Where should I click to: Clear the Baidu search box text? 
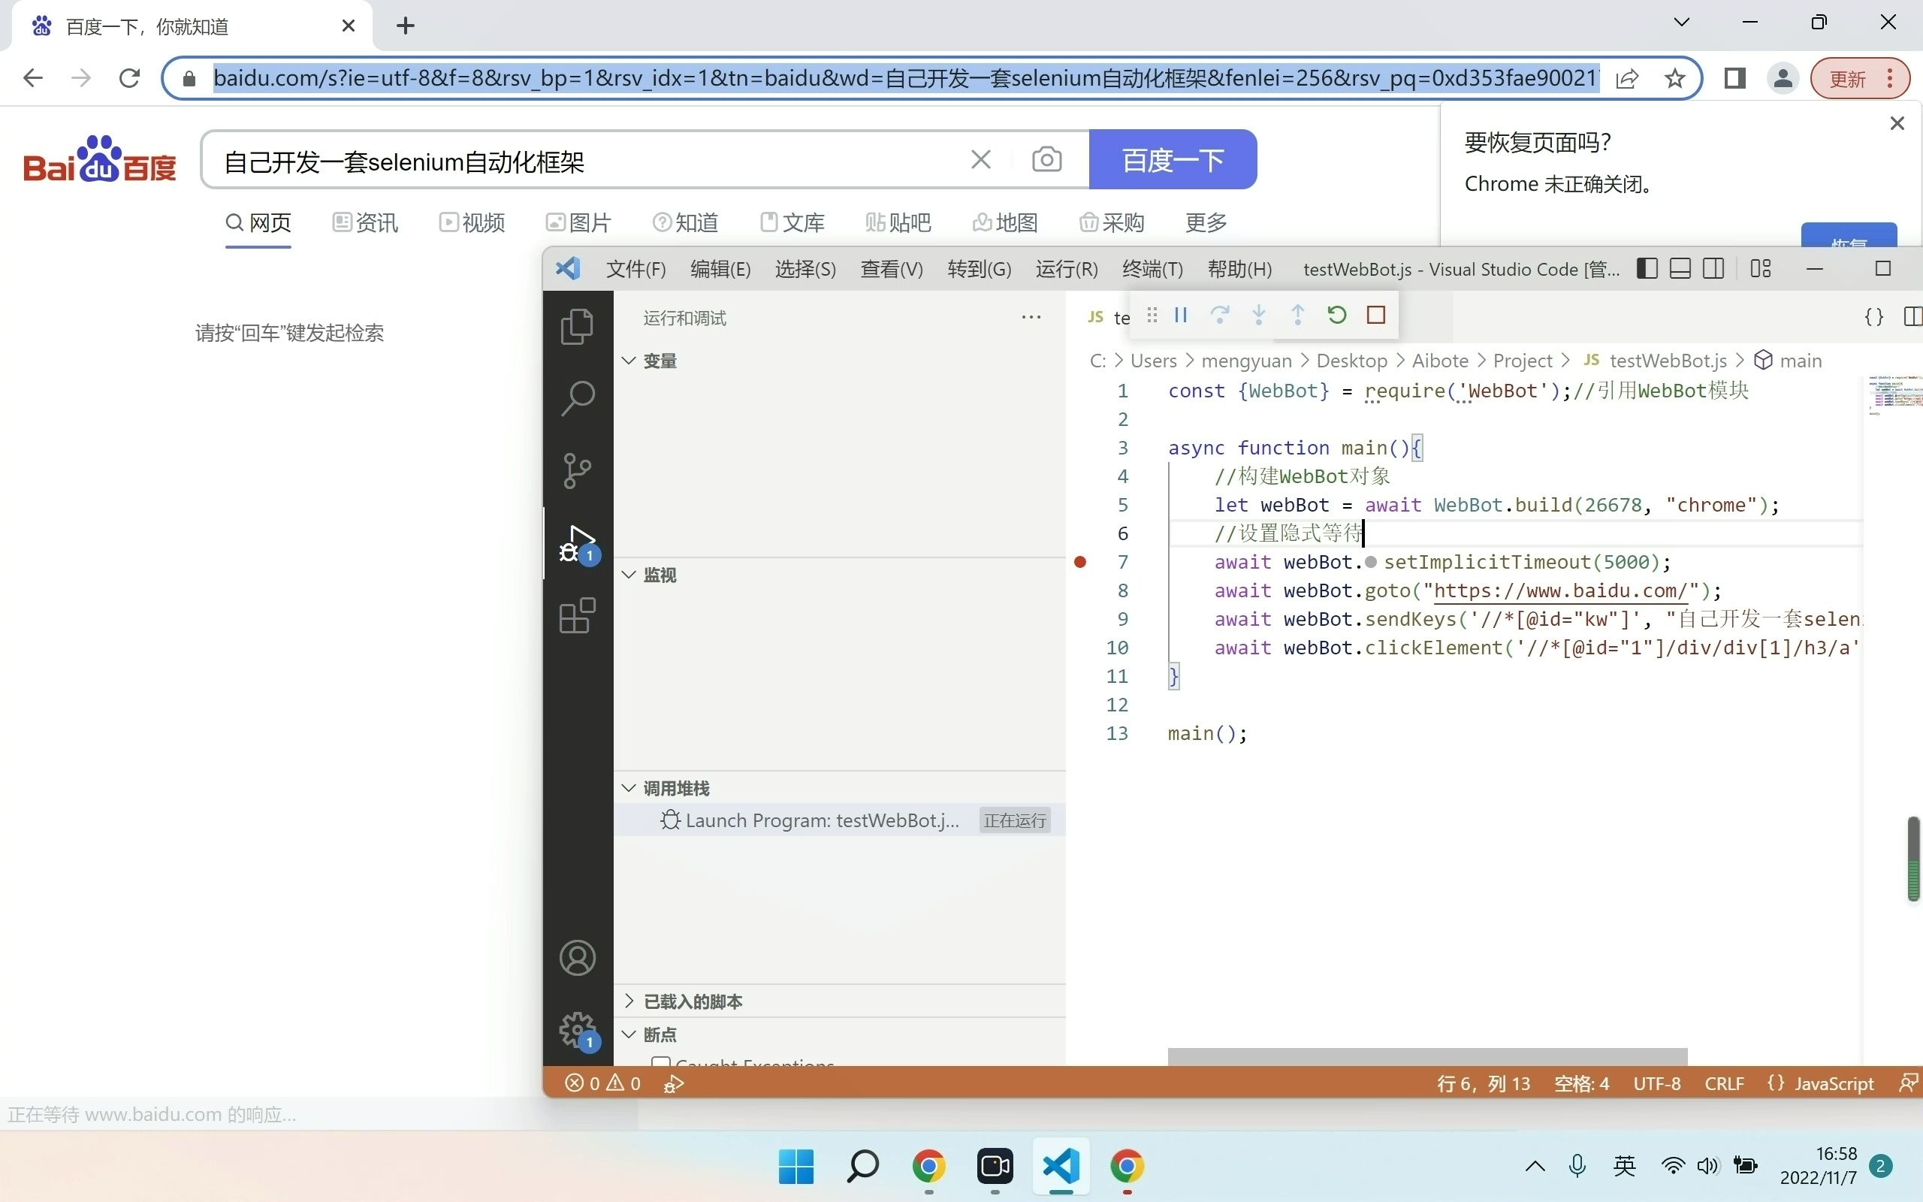pyautogui.click(x=980, y=160)
